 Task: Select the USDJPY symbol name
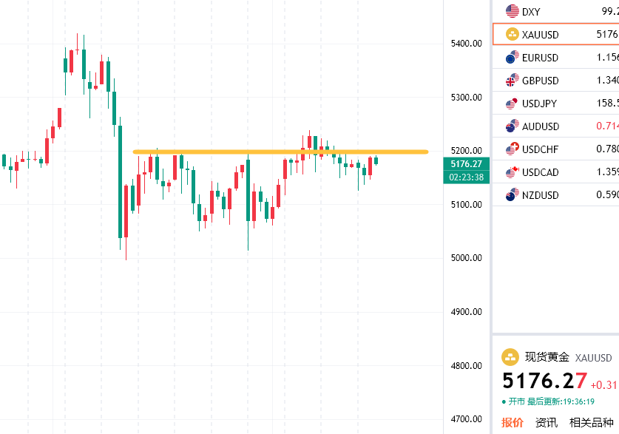540,104
